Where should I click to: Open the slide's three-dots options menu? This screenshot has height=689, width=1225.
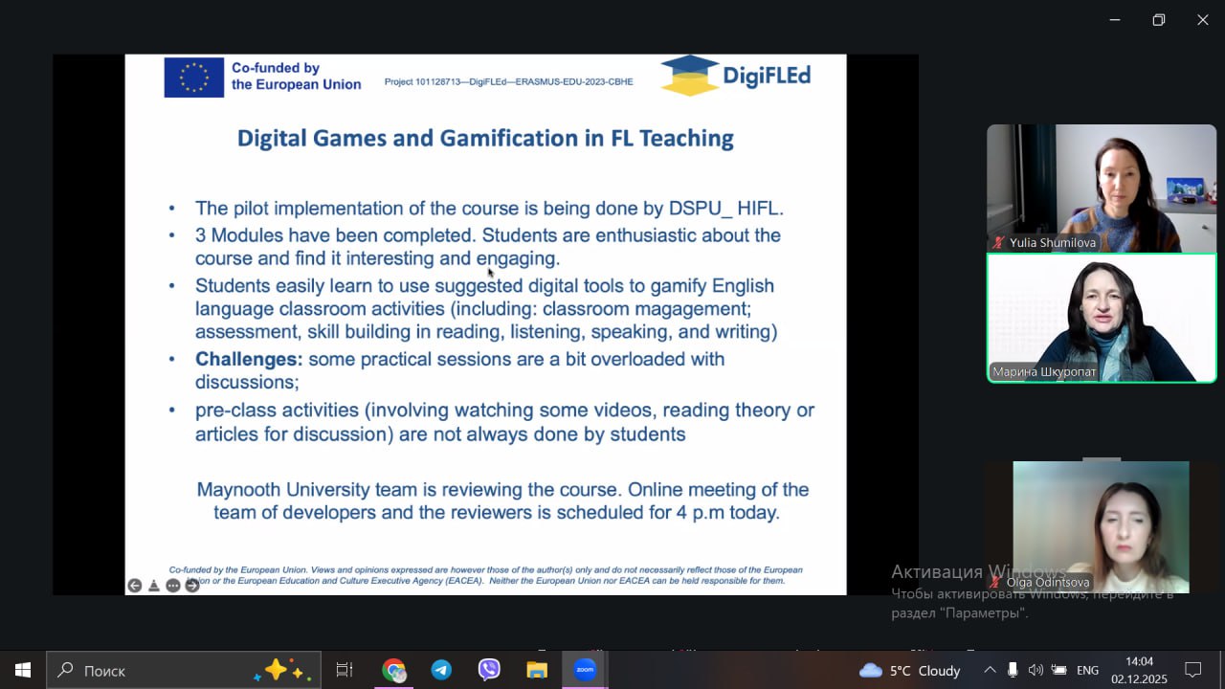click(173, 586)
